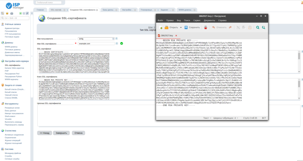Click the Ключ SSL-сертификата textarea scrollbar
The image size is (303, 161).
pos(299,89)
